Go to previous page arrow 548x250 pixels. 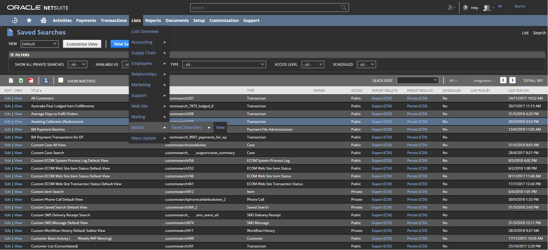click(503, 80)
